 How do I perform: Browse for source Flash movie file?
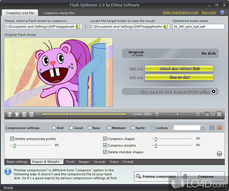click(78, 27)
